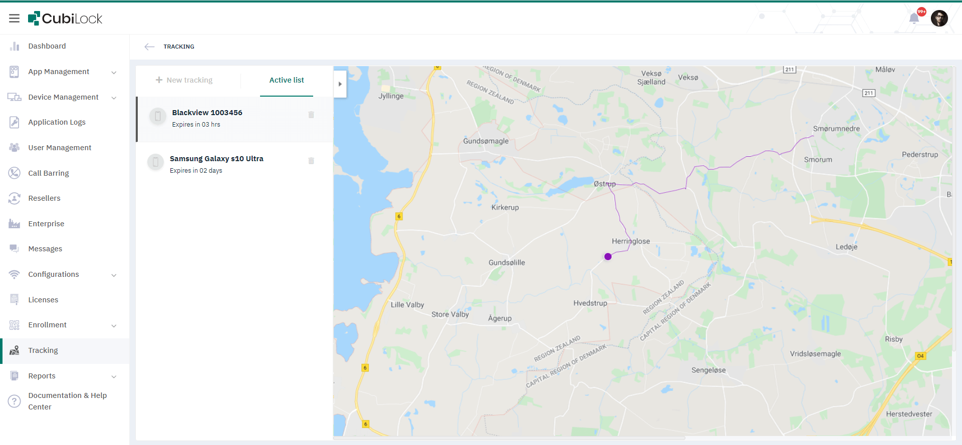Expand the Configurations submenu
Screen dimensions: 962x445
(114, 275)
